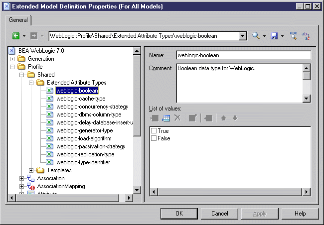Click the Save floppy disk icon
Screen dimensions: 324x225
click(274, 36)
